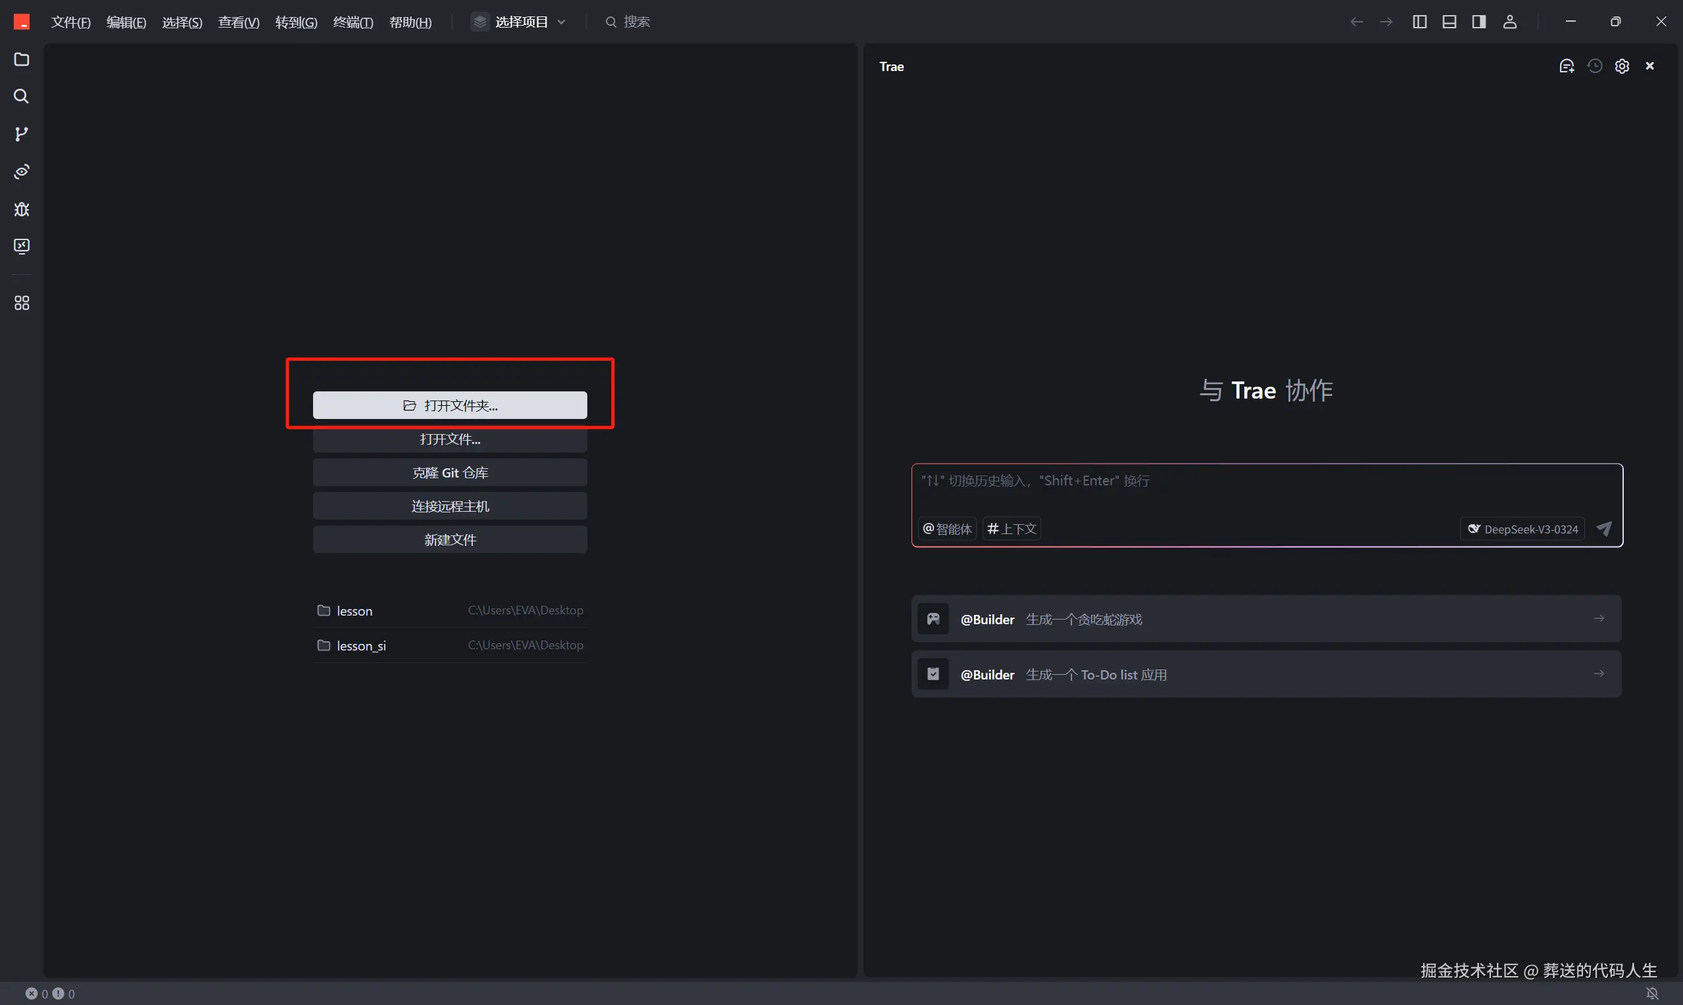
Task: Open the Extensions grid icon
Action: (x=22, y=303)
